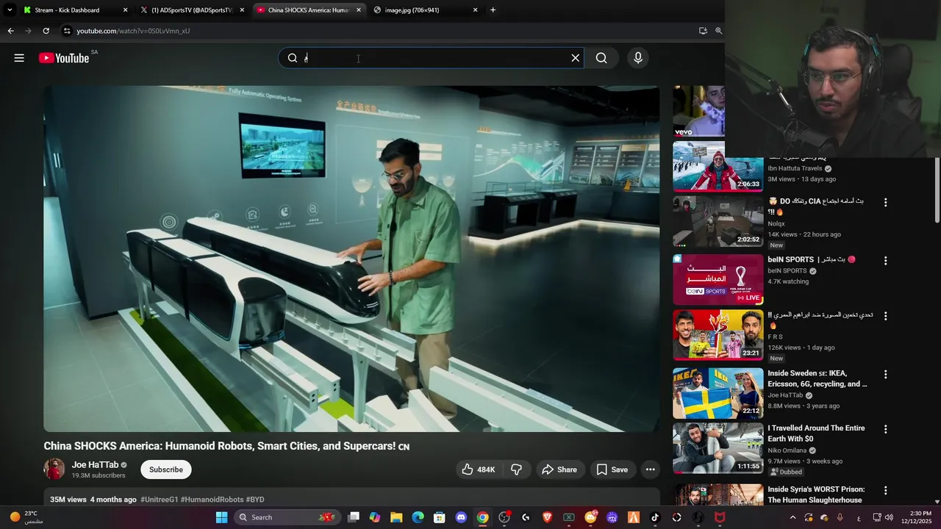This screenshot has height=529, width=941.
Task: Open the #BYD hashtag link
Action: click(x=255, y=500)
